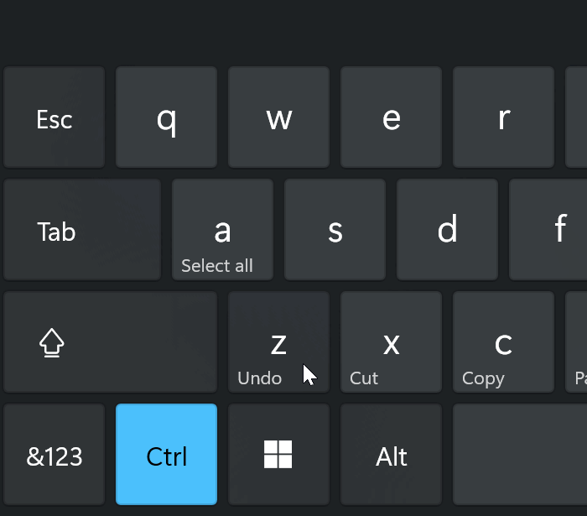Tap the w key
This screenshot has height=516, width=587.
click(278, 117)
